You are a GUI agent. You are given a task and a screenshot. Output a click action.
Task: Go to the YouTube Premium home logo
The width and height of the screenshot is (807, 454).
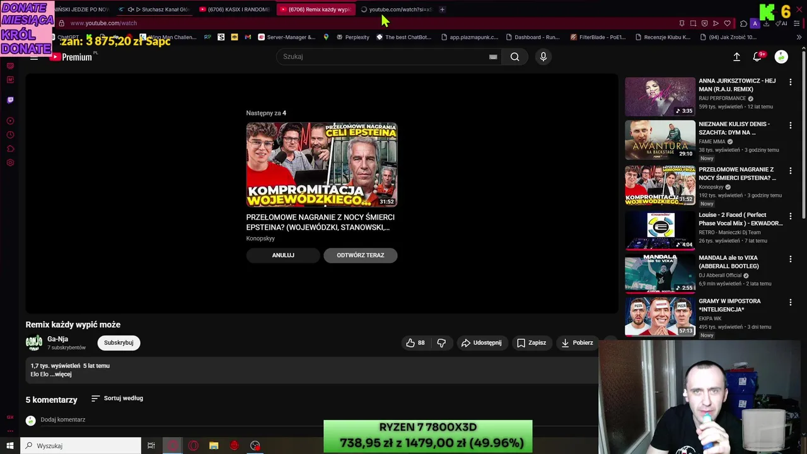71,57
